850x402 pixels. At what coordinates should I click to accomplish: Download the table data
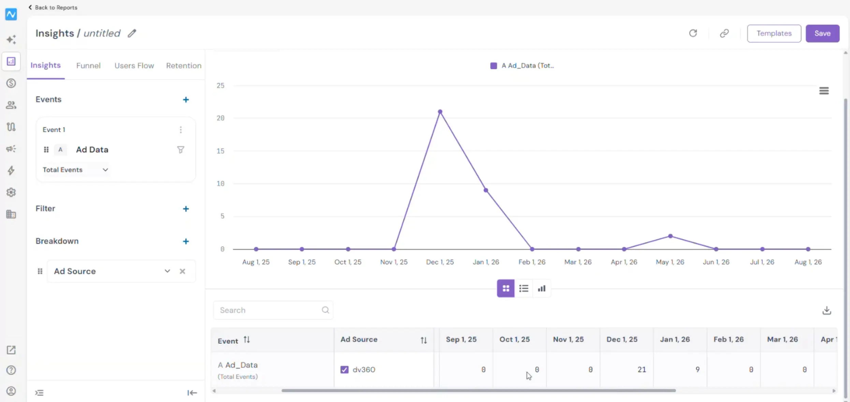click(826, 310)
